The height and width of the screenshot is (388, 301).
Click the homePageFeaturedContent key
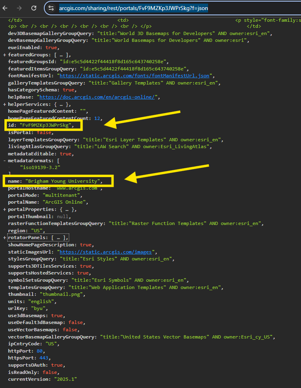41,111
